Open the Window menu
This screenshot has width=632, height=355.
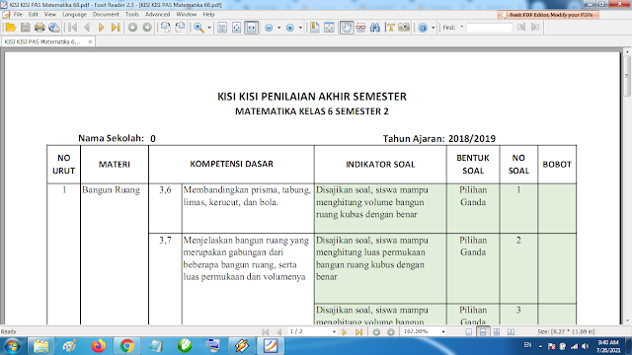pyautogui.click(x=187, y=15)
